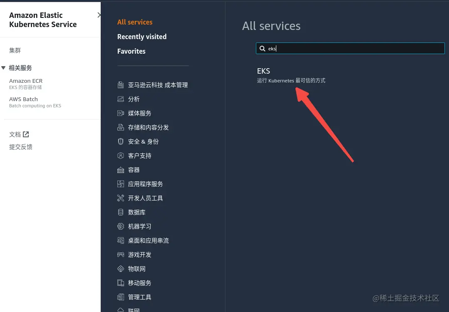Click the 提交反馈 feedback link
This screenshot has width=449, height=312.
click(21, 147)
